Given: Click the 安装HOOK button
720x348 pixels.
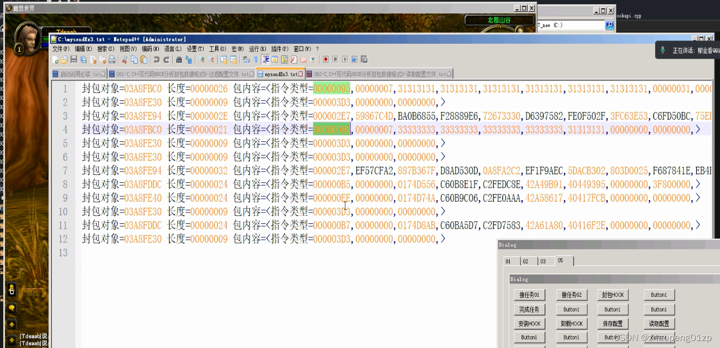Looking at the screenshot, I should (530, 324).
